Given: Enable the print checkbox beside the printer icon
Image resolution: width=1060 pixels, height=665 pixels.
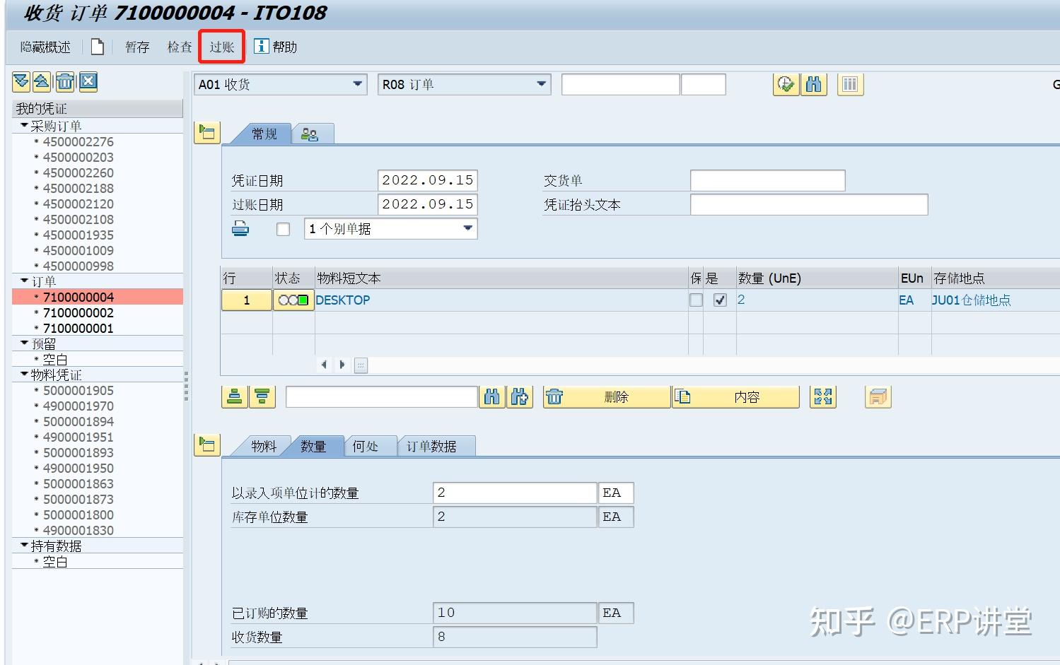Looking at the screenshot, I should [x=283, y=228].
